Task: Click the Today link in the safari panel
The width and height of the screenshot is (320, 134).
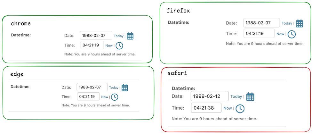Action: coord(236,96)
